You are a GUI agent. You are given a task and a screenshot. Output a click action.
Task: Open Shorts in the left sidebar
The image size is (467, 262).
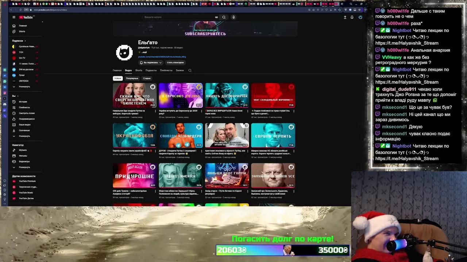[22, 31]
